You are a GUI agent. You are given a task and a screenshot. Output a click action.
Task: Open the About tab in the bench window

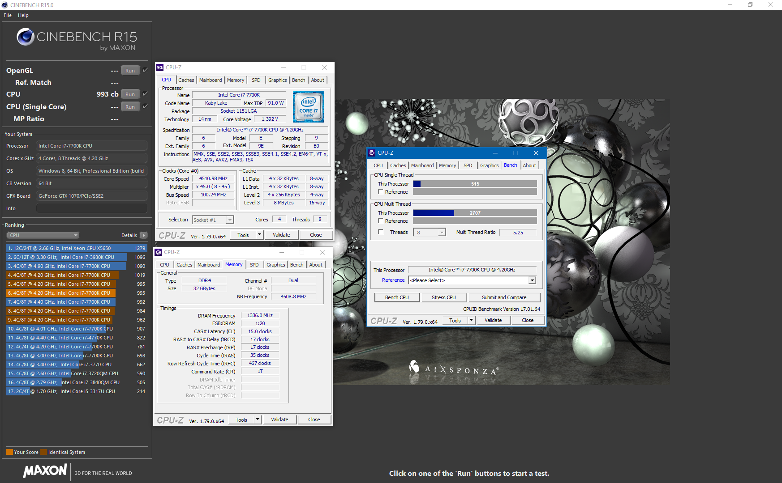pos(529,165)
